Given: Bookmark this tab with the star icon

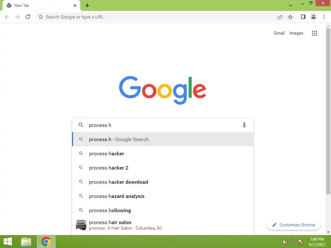Looking at the screenshot, I should coord(290,17).
